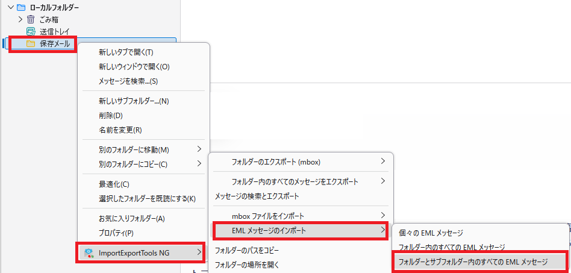The width and height of the screenshot is (571, 273).
Task: Collapse the ローカルフォルダー tree node
Action: pos(10,7)
